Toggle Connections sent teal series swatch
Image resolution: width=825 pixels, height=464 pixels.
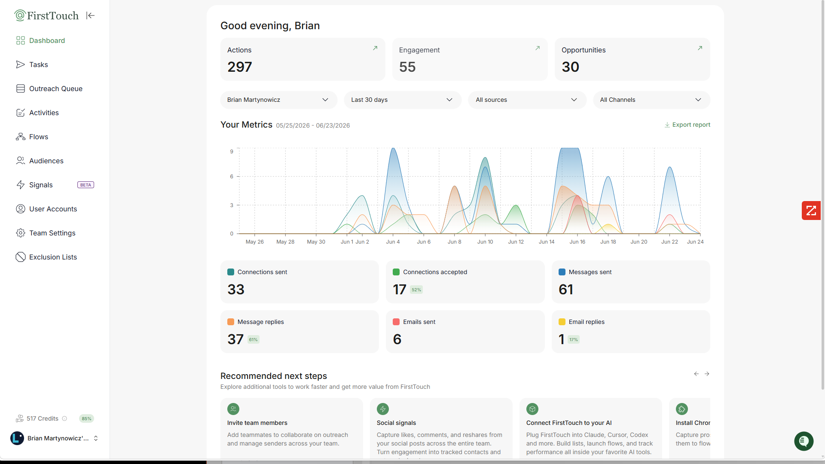[231, 272]
